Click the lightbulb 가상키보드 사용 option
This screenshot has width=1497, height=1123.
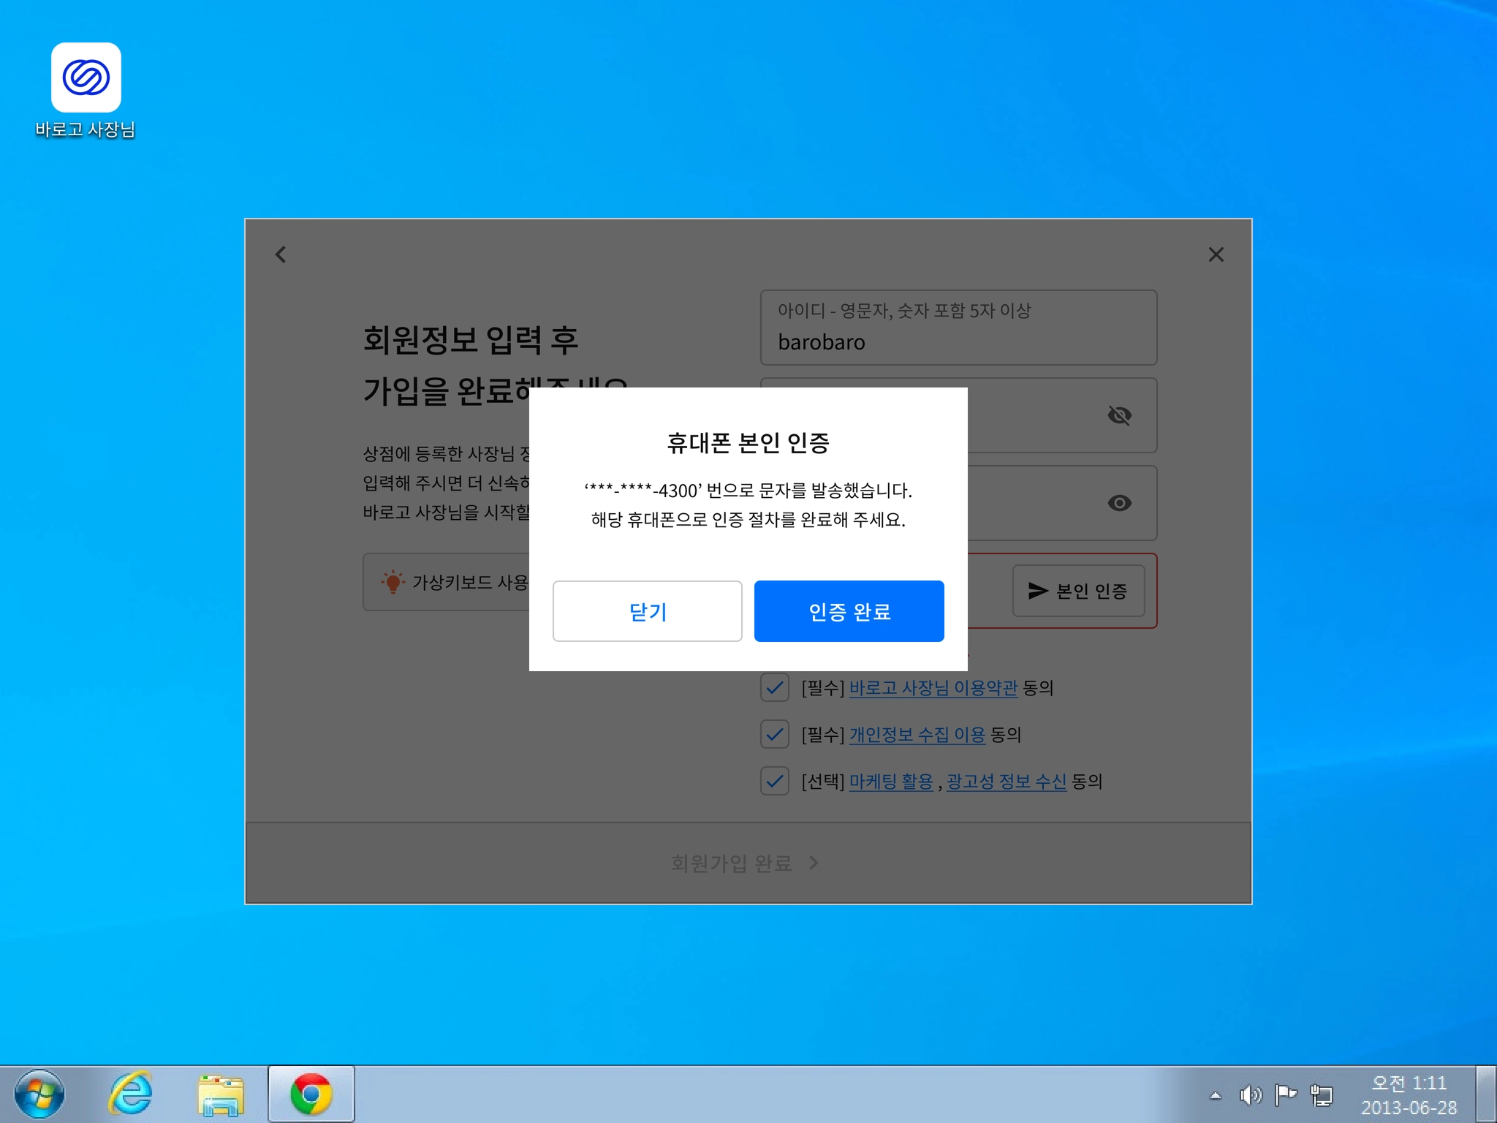pos(446,582)
